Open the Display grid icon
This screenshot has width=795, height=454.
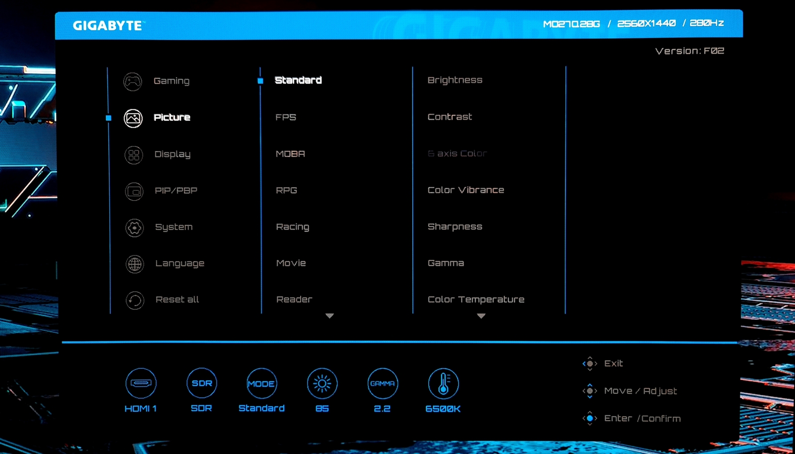coord(134,155)
